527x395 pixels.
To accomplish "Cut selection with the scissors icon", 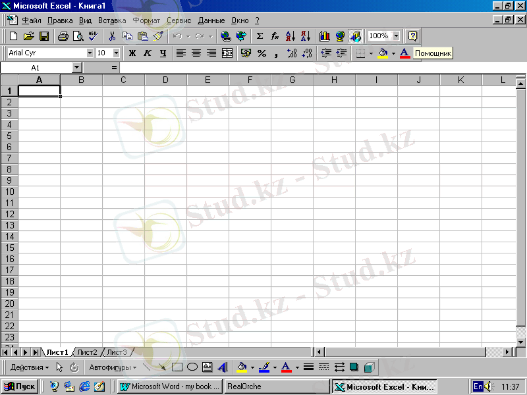I will tap(112, 36).
